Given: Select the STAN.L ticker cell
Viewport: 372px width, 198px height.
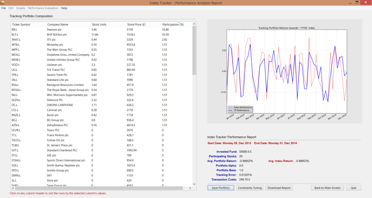Looking at the screenshot, I should [x=16, y=160].
